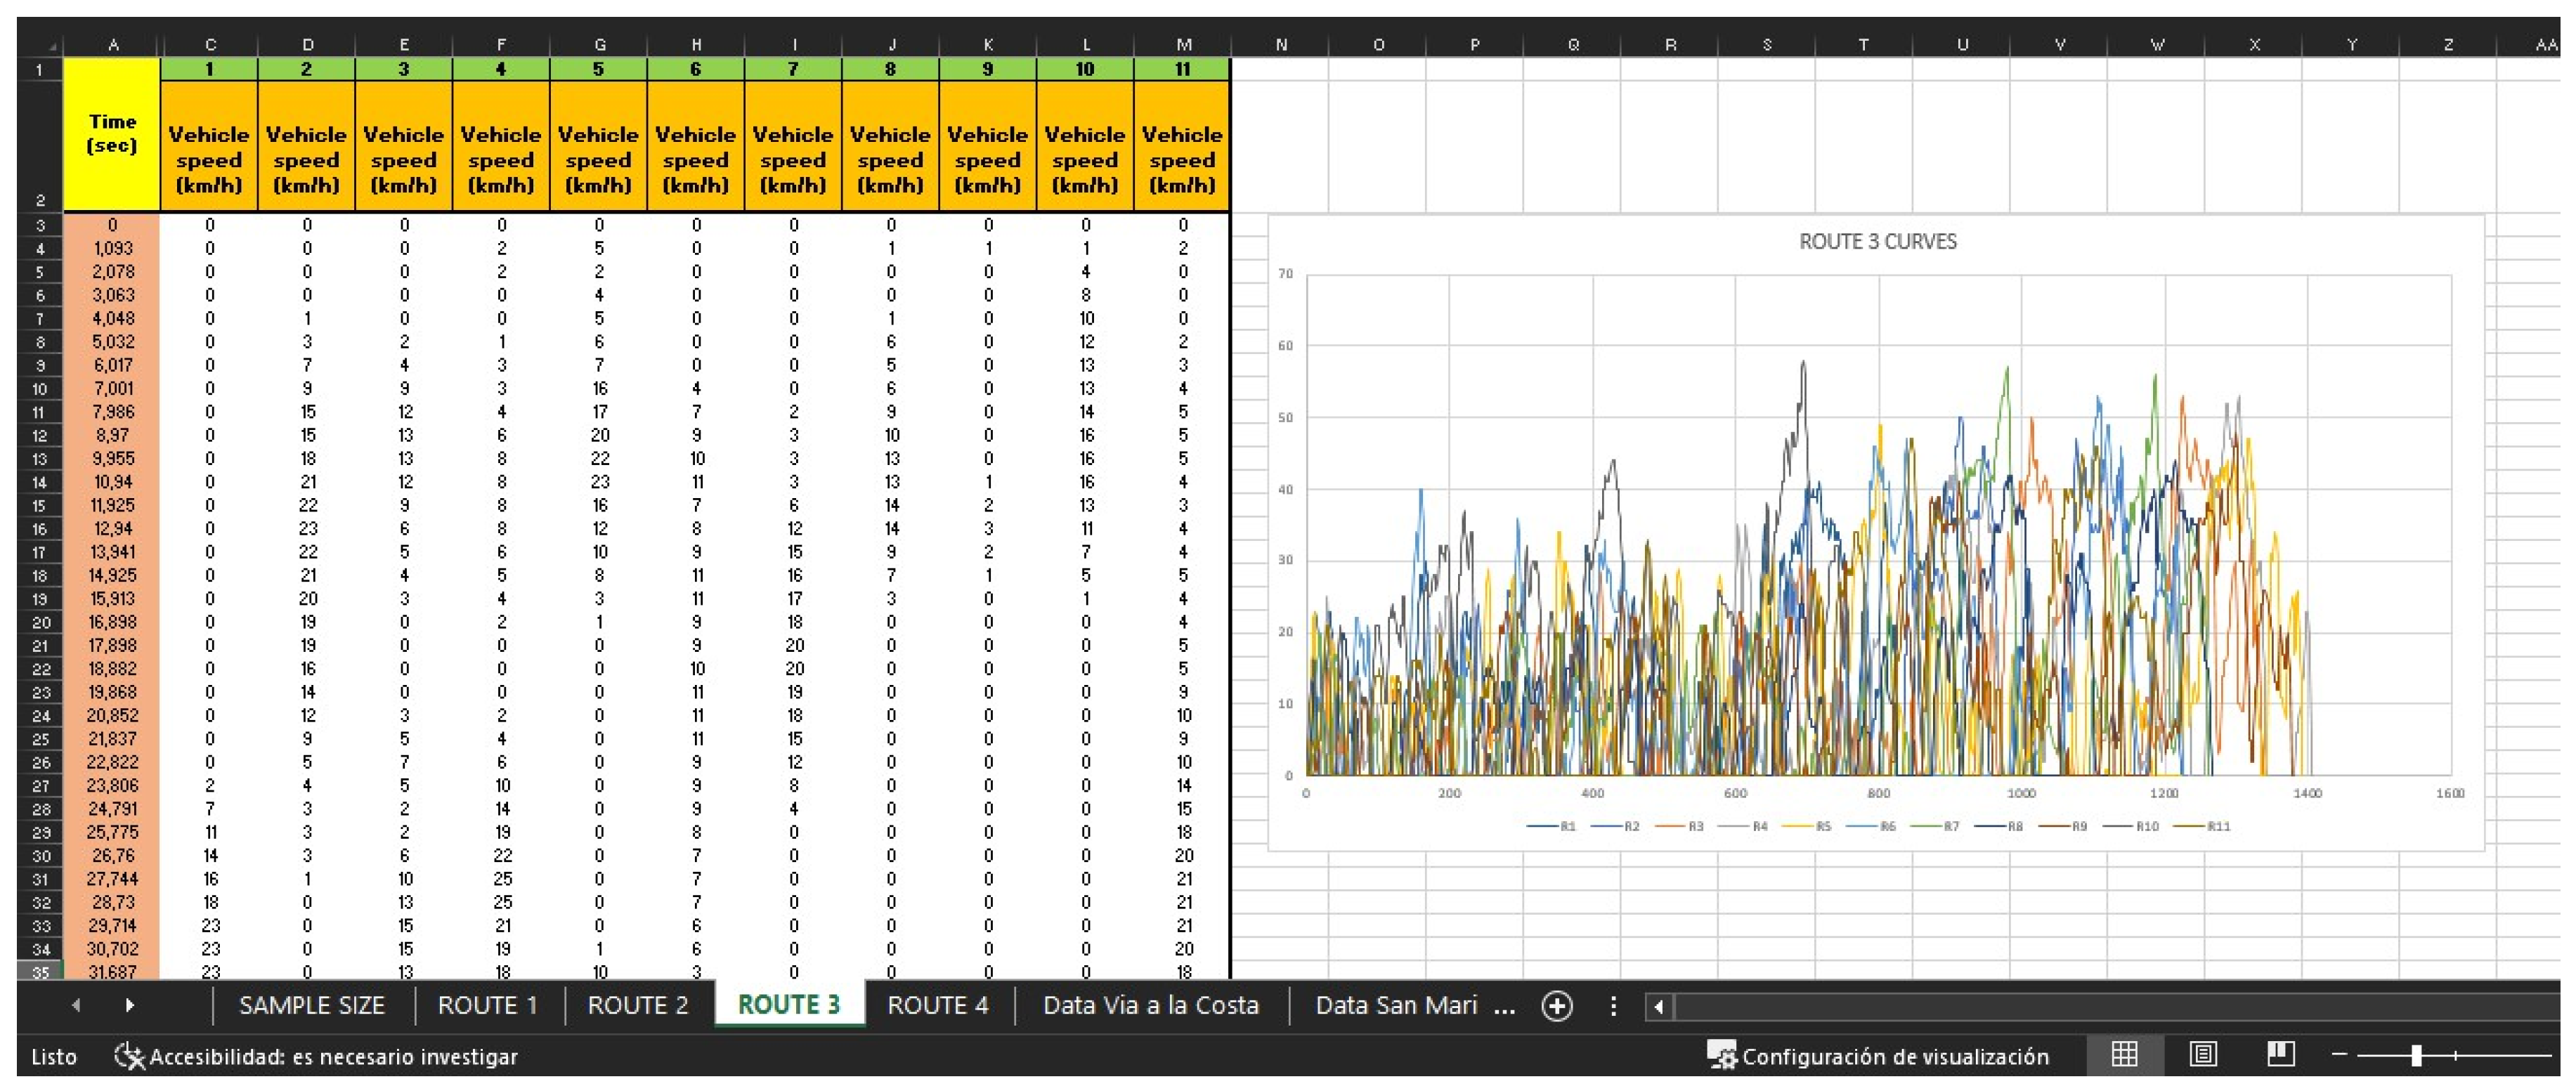Viewport: 2576px width, 1091px height.
Task: Click the zoom slider handle
Action: point(2416,1055)
